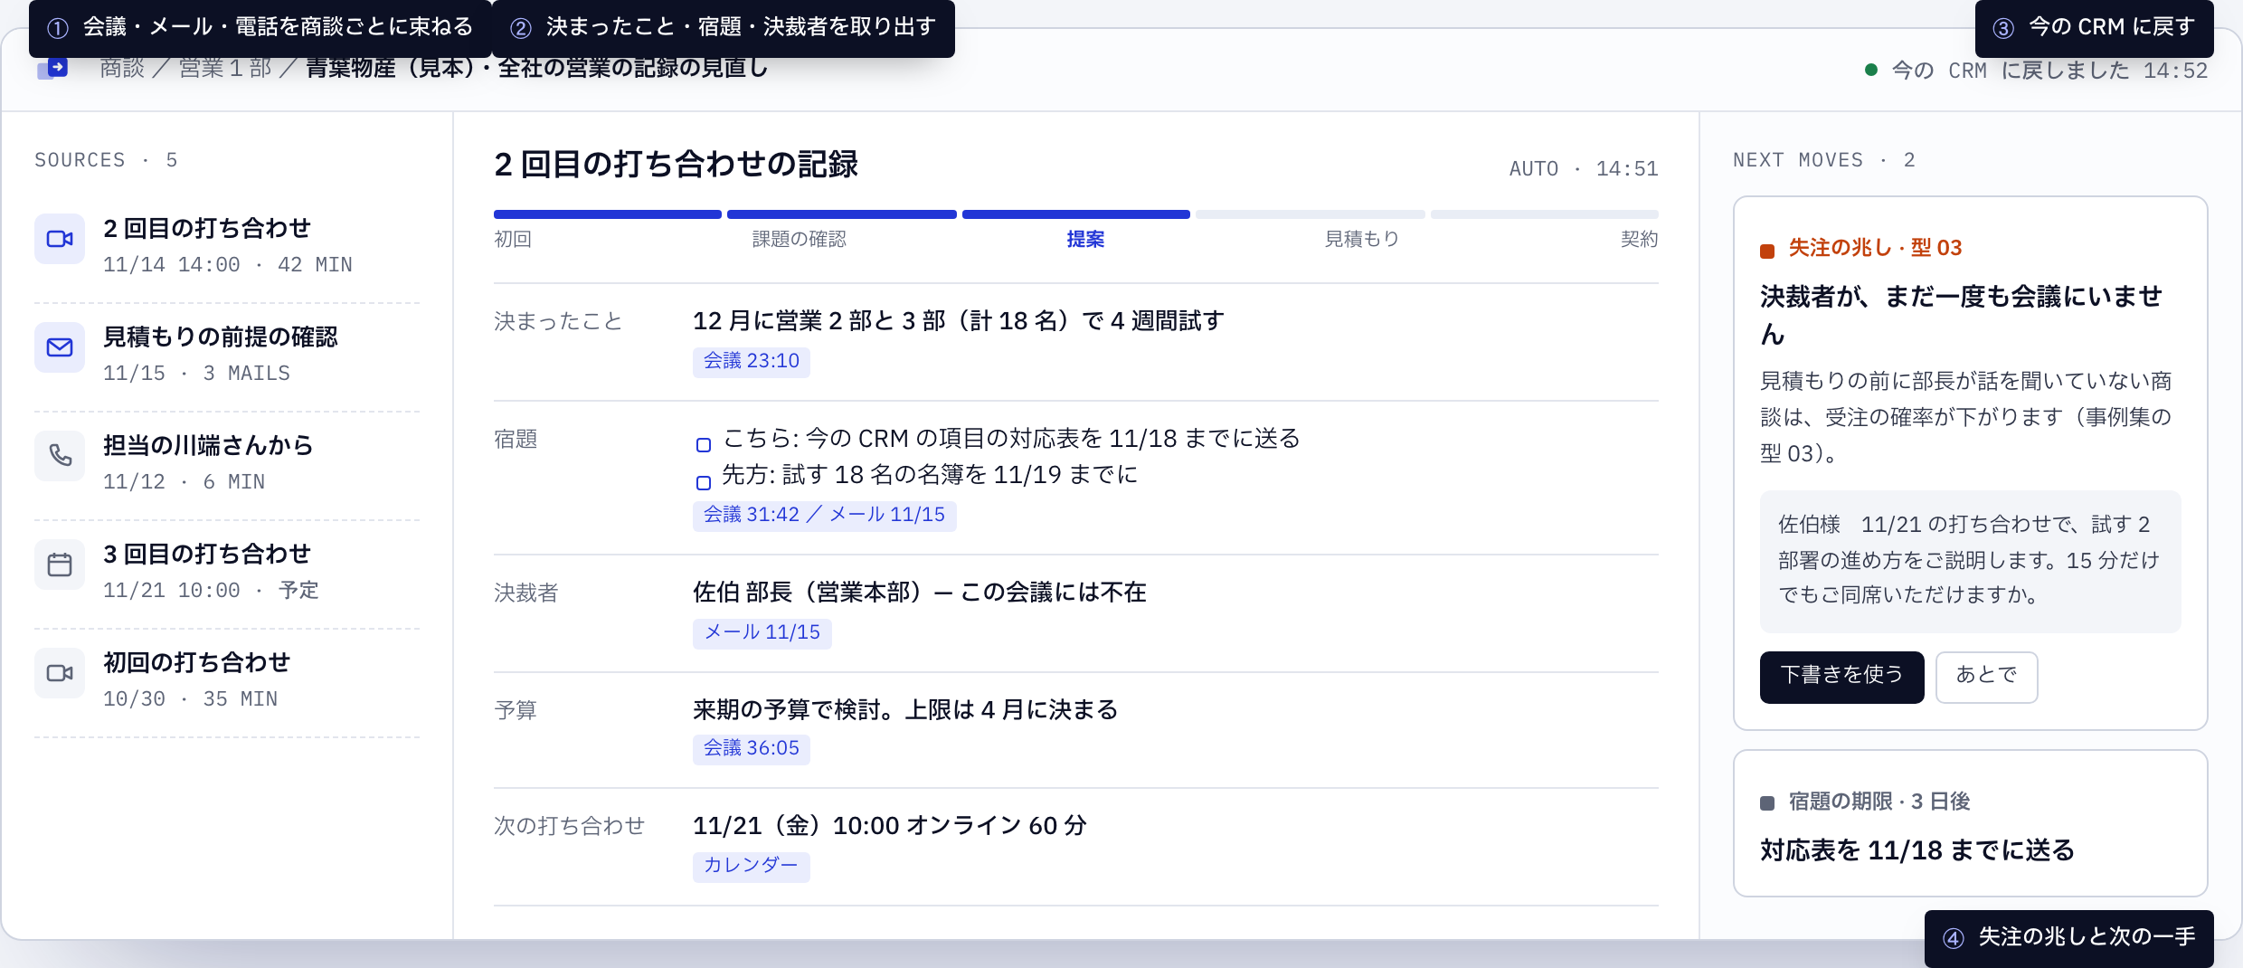Click the あとで button
The height and width of the screenshot is (968, 2243).
coord(1986,676)
